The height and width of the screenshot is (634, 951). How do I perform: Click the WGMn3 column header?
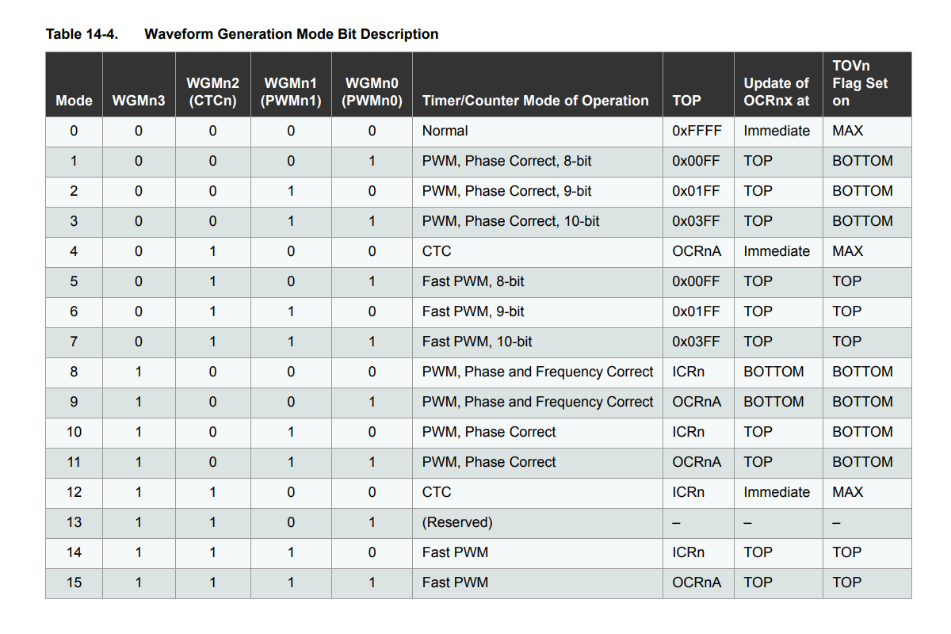point(139,101)
